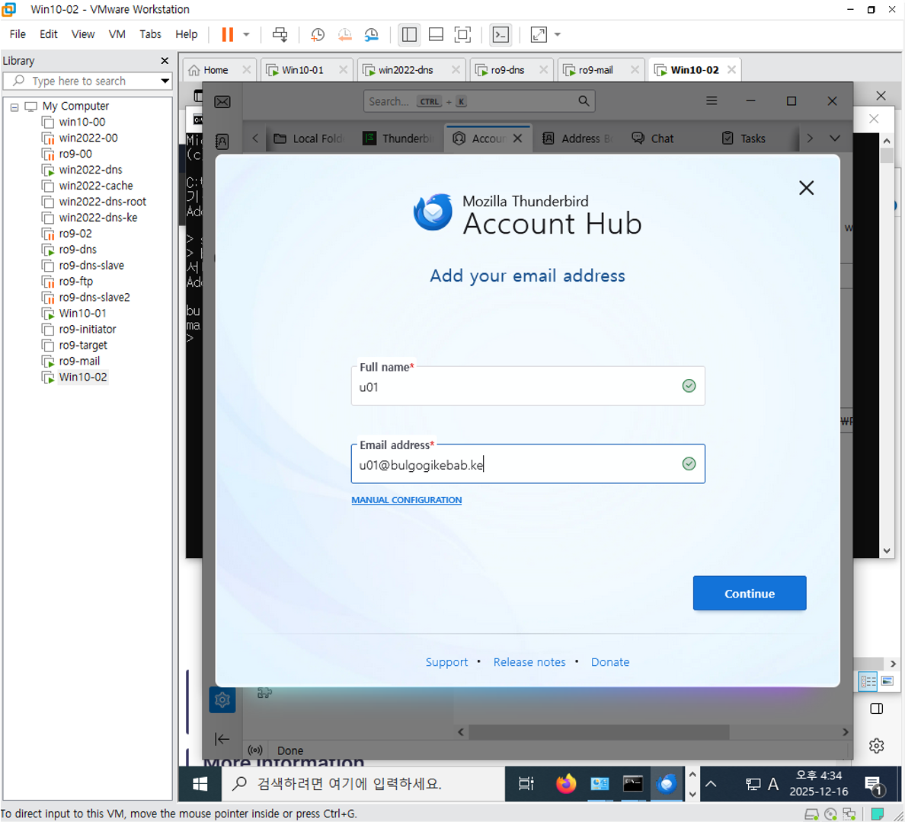
Task: Click the Thunderbird mail icon in spaces bar
Action: [x=222, y=102]
